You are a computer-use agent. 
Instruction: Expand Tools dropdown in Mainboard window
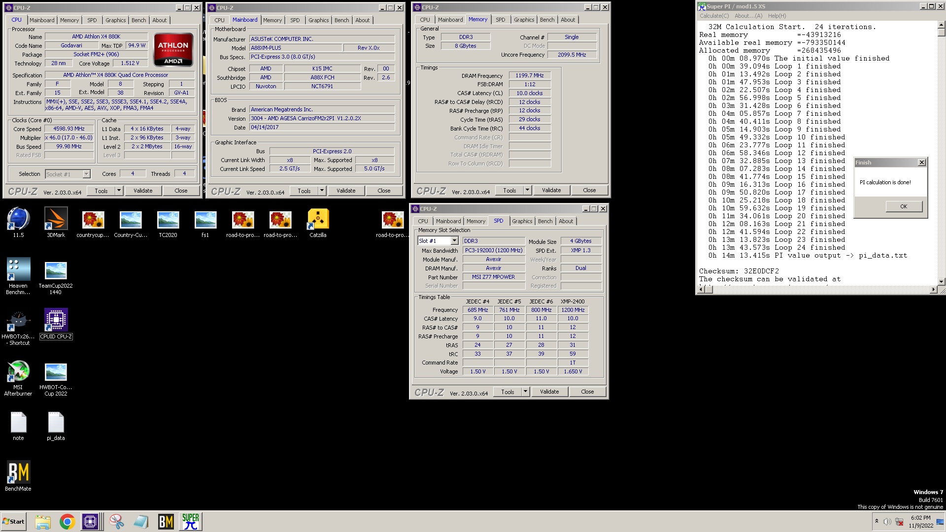coord(322,191)
